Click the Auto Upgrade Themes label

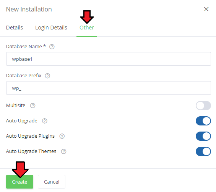pyautogui.click(x=31, y=151)
